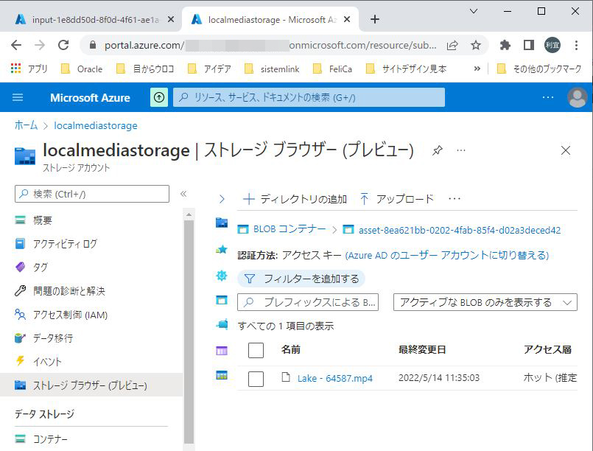Screen dimensions: 593x451
Task: Select the Blob containers icon in tree
Action: tap(222, 300)
